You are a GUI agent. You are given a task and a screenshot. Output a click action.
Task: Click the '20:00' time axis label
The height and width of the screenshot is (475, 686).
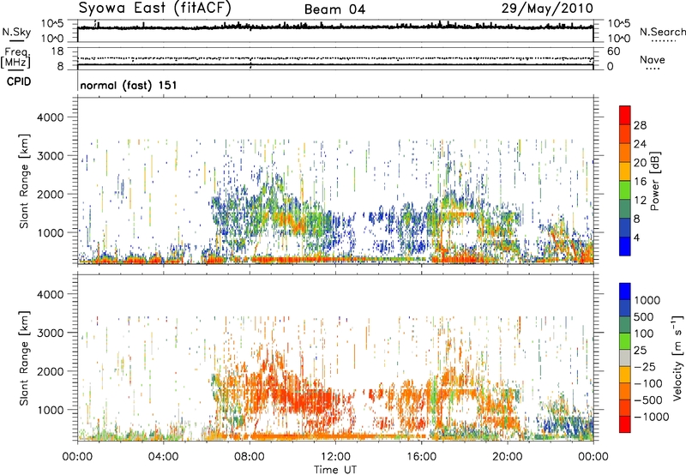[507, 457]
